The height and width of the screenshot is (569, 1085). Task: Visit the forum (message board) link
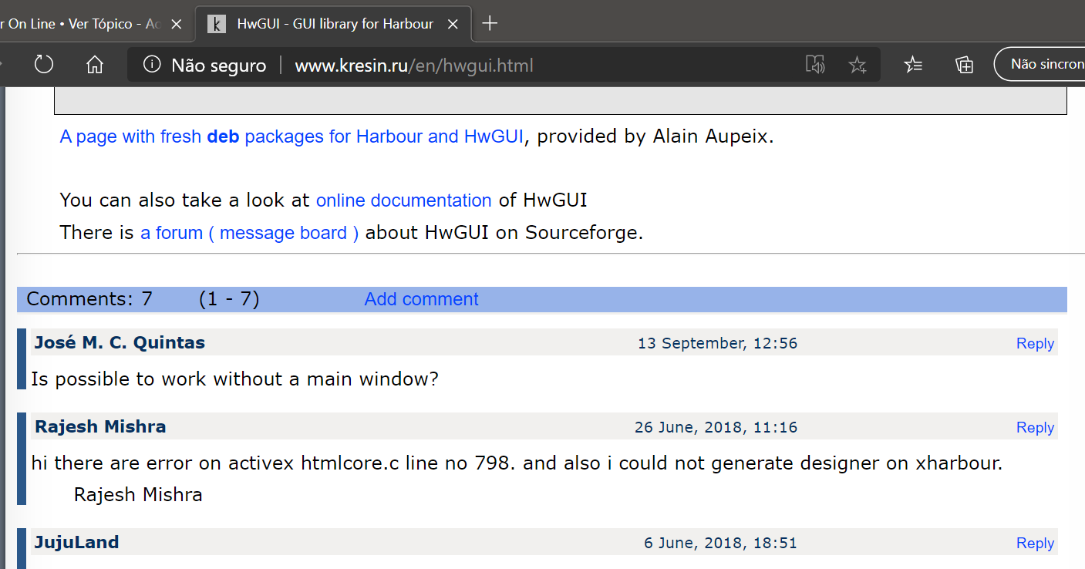[249, 233]
